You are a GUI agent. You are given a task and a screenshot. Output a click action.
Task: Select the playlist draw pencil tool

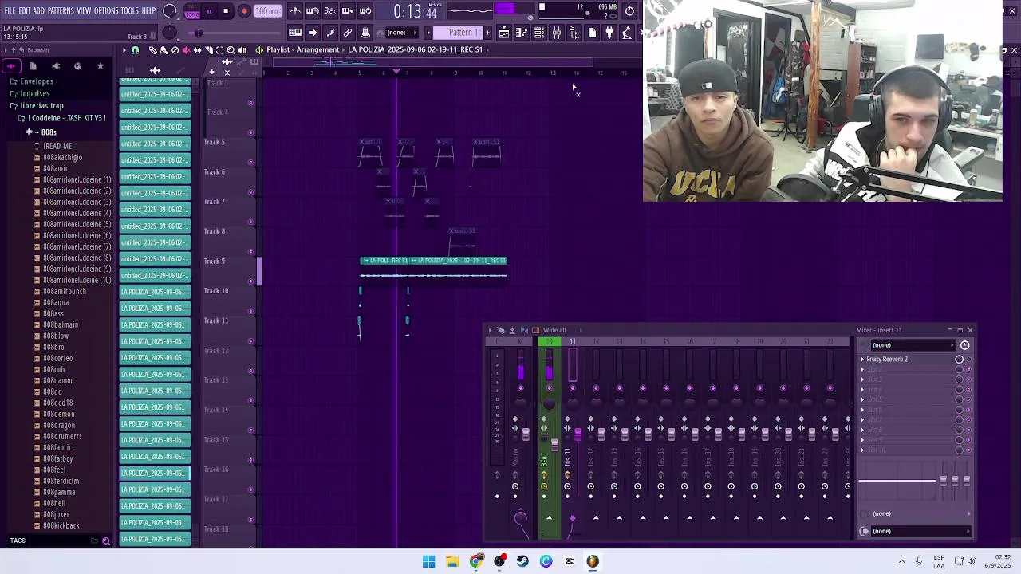pos(152,50)
